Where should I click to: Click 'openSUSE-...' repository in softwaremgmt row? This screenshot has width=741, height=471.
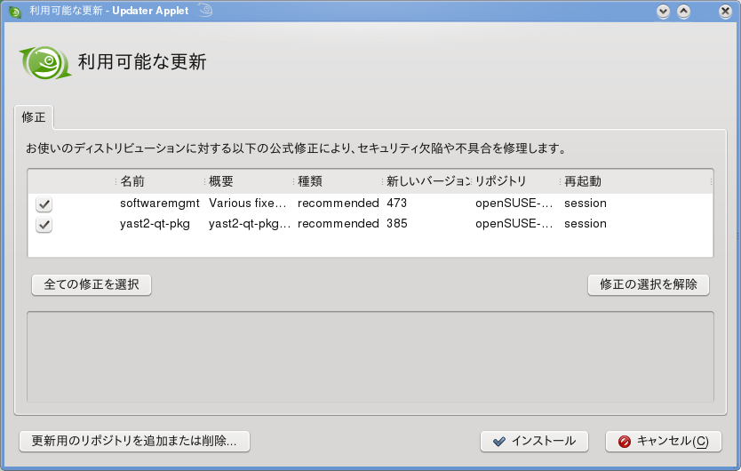click(x=514, y=204)
